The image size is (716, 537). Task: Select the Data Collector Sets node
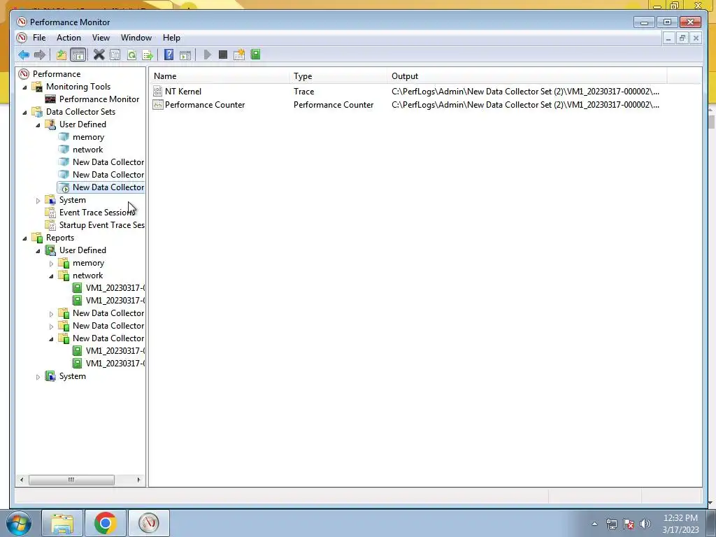[80, 111]
